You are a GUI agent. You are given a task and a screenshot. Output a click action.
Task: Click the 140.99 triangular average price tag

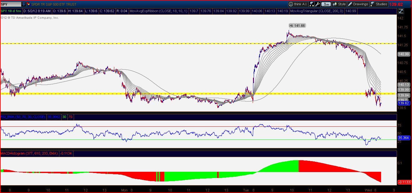point(404,54)
